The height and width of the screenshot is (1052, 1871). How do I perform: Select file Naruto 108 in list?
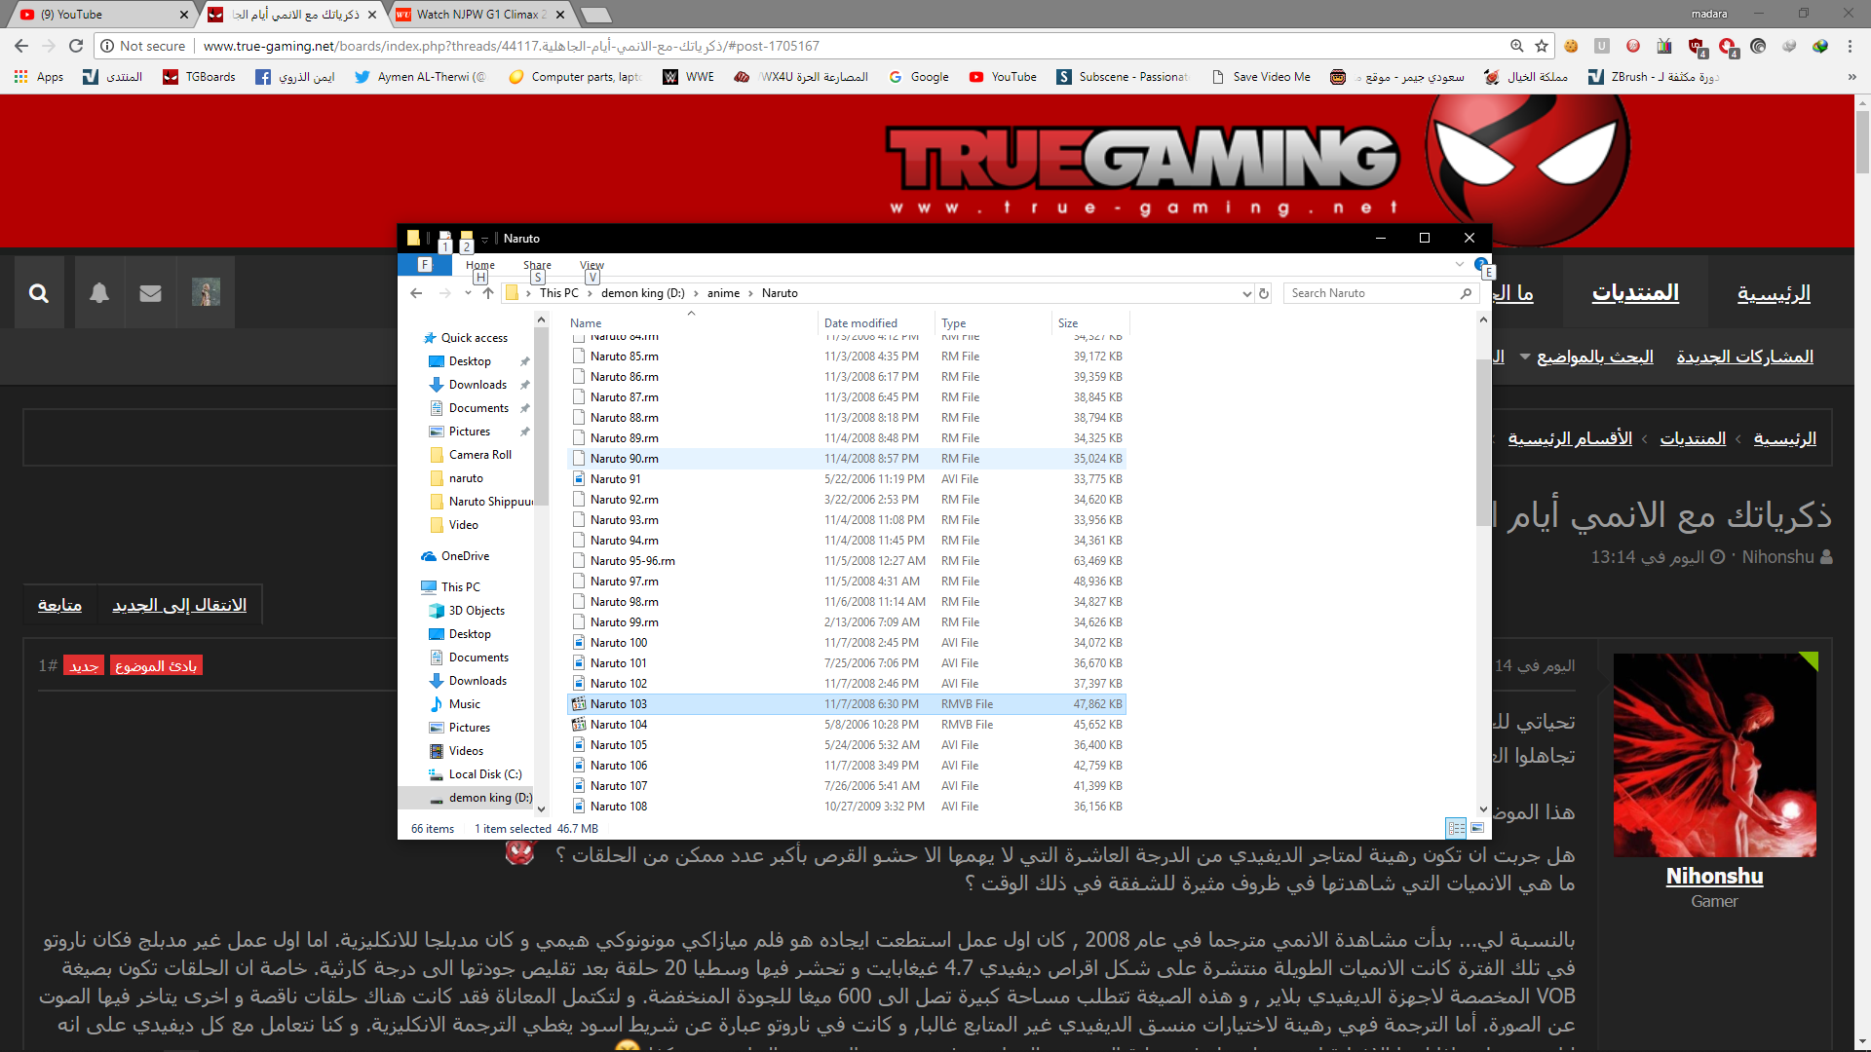pyautogui.click(x=846, y=807)
